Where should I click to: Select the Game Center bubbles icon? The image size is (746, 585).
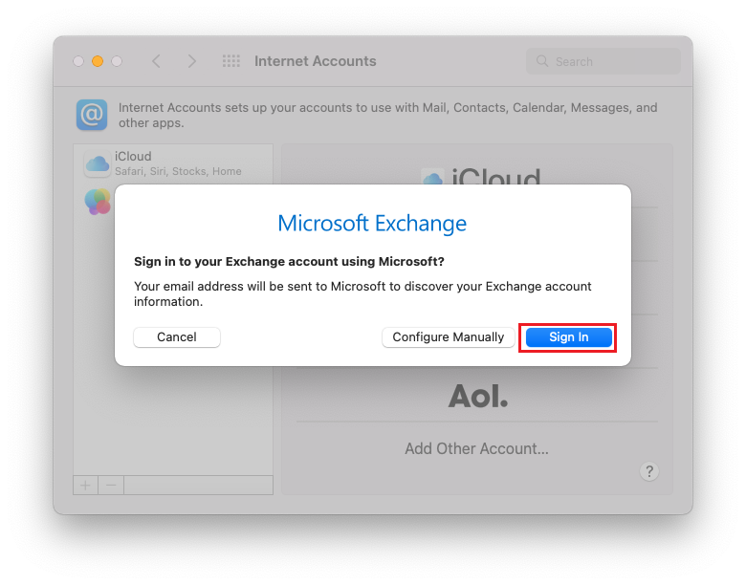[x=98, y=202]
